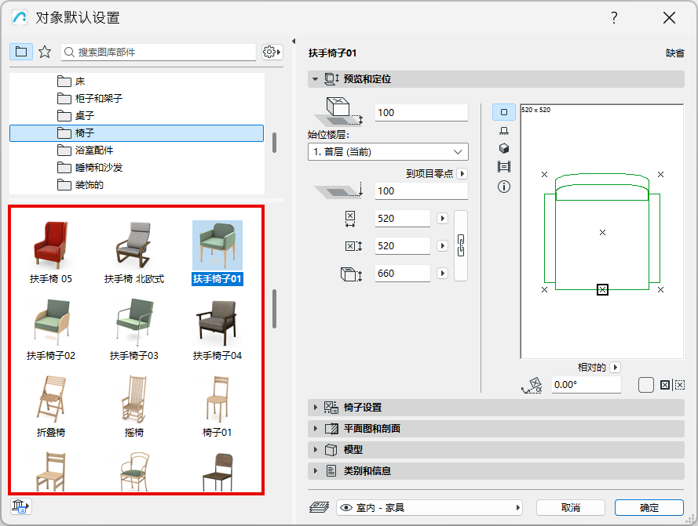Screen dimensions: 698x526
Task: Open the 相对的 rotation option arrow
Action: click(616, 368)
